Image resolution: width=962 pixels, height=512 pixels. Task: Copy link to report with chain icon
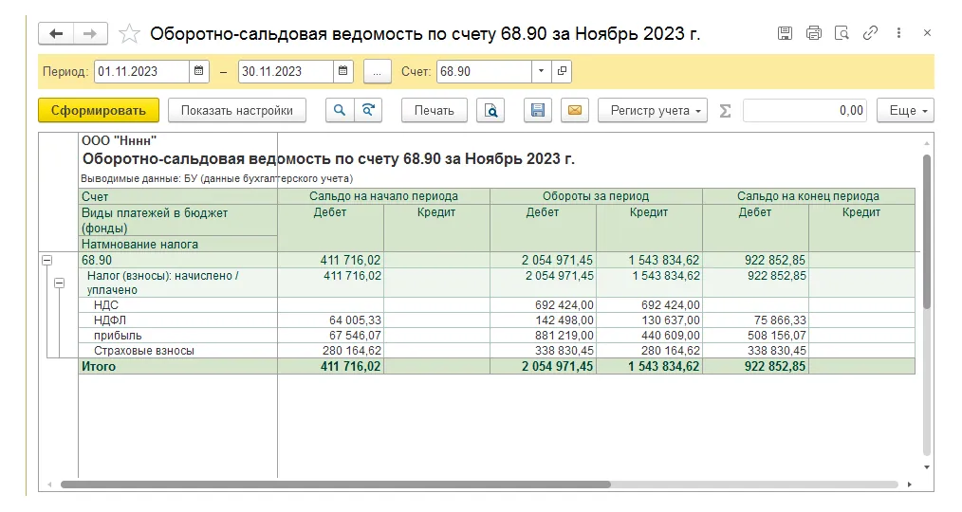870,33
